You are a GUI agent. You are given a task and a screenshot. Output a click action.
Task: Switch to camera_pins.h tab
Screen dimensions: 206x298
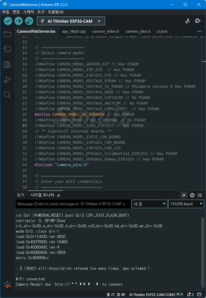[x=138, y=31]
